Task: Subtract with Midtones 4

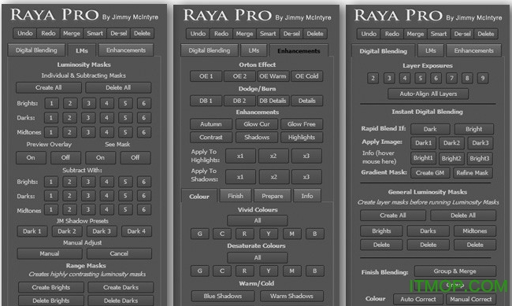Action: [106, 210]
